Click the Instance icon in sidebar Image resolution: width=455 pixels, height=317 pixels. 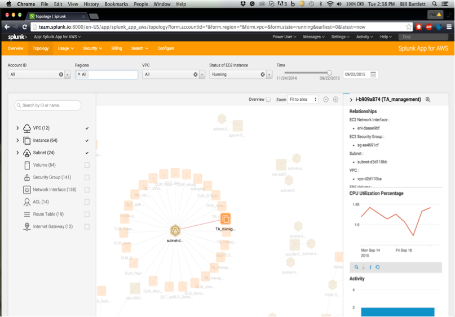(26, 141)
